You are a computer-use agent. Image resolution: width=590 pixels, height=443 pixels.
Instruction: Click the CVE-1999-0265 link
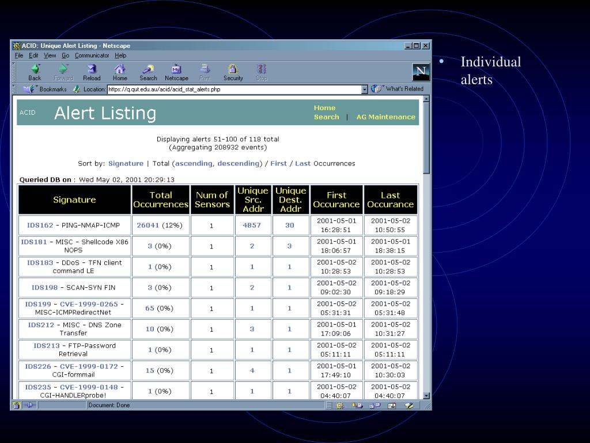[89, 303]
